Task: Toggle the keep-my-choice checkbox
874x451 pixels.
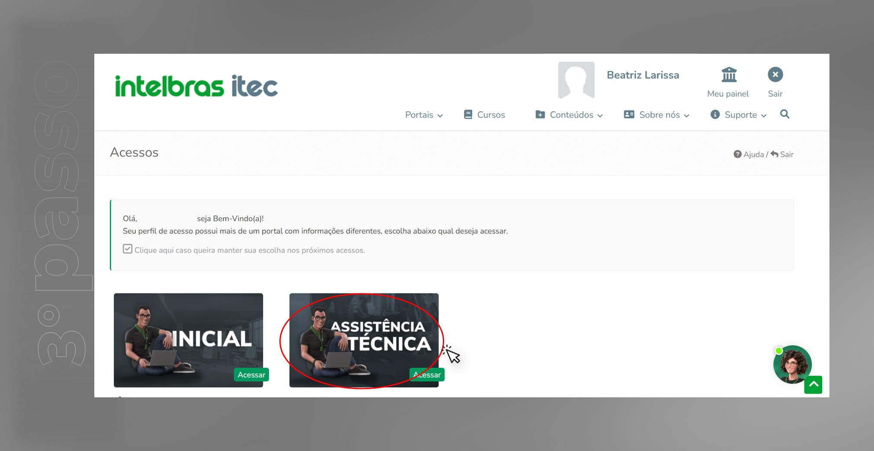Action: (x=127, y=249)
